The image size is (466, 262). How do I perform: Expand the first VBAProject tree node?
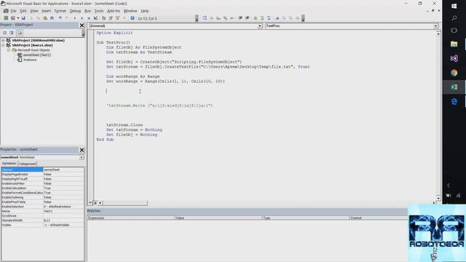pos(3,40)
